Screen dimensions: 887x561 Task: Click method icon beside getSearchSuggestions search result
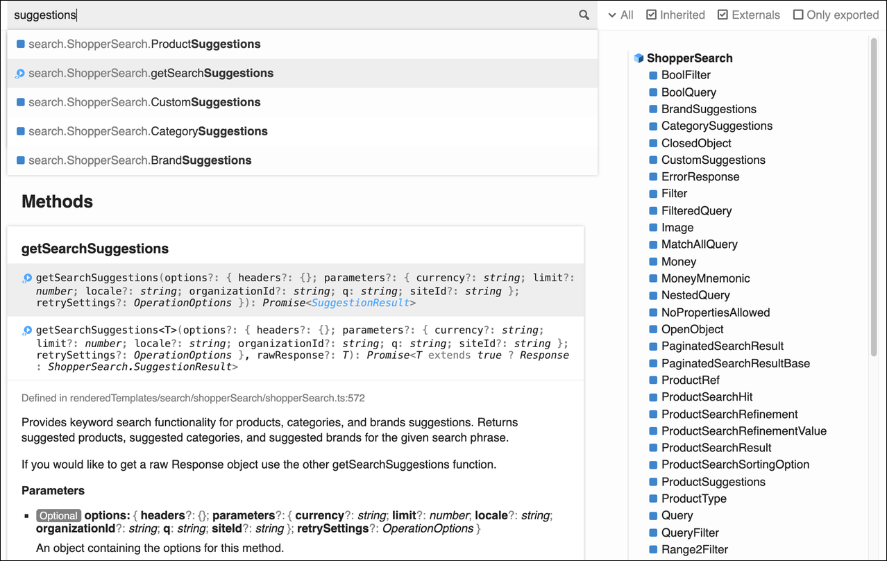20,74
